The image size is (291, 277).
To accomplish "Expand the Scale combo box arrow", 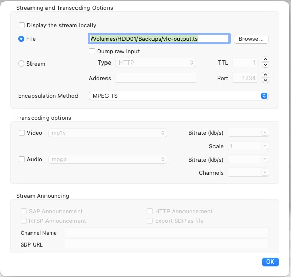I will (265, 146).
